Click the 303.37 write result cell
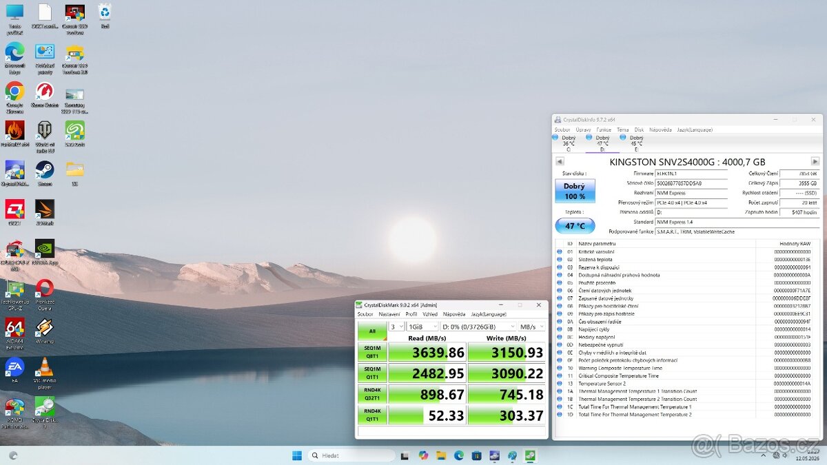This screenshot has width=827, height=465. pos(507,415)
